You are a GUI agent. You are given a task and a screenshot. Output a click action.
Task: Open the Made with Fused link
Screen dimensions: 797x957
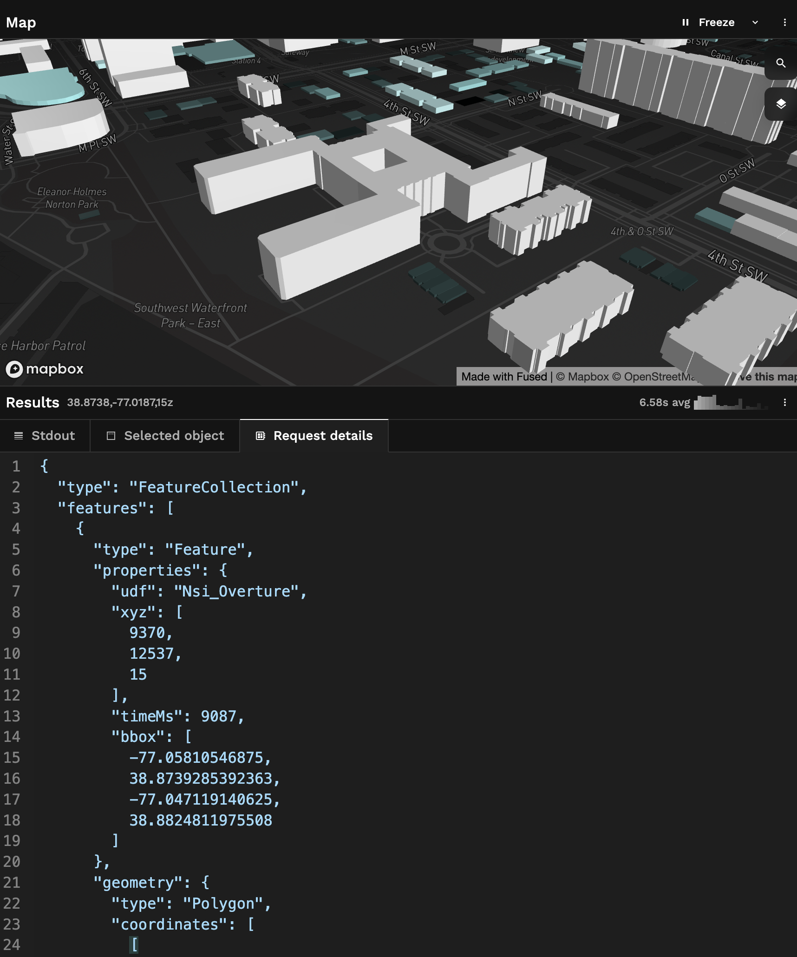pos(504,377)
